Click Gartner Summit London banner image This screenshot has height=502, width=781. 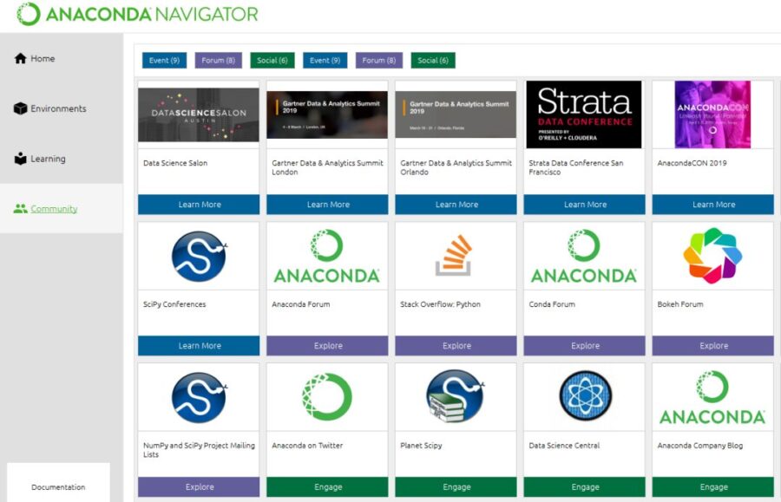327,115
